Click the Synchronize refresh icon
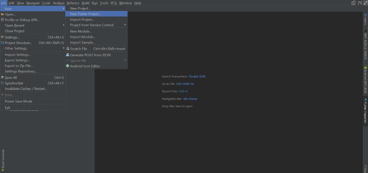This screenshot has height=173, width=368. [x=2, y=83]
